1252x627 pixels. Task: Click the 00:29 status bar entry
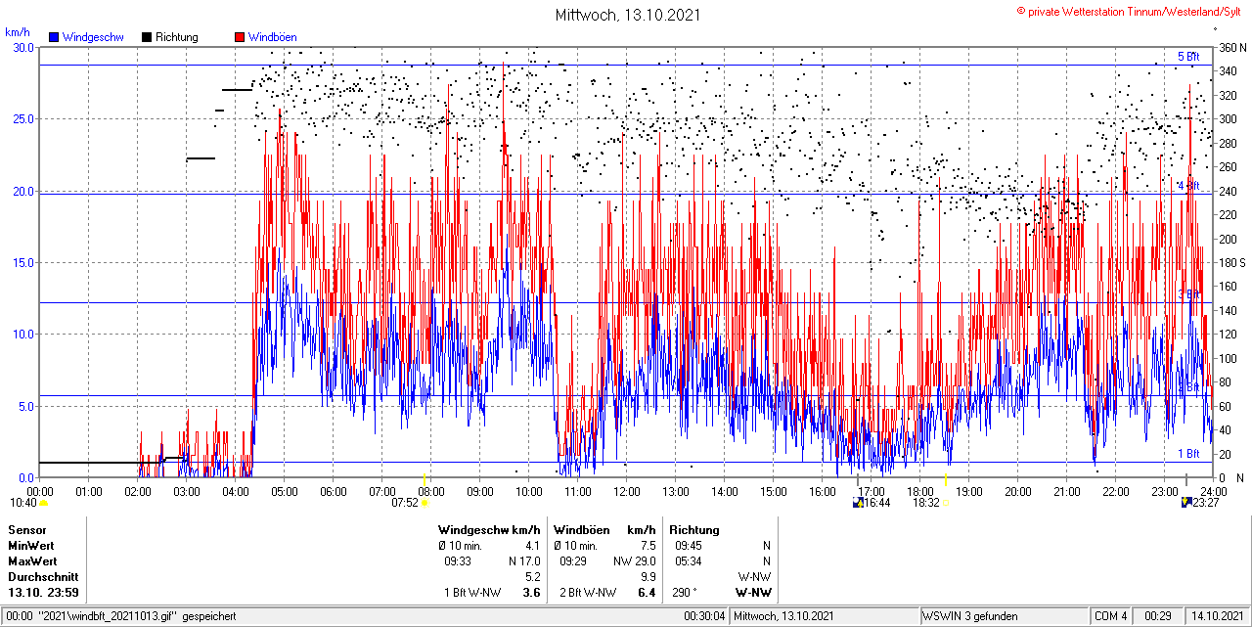tap(1158, 616)
